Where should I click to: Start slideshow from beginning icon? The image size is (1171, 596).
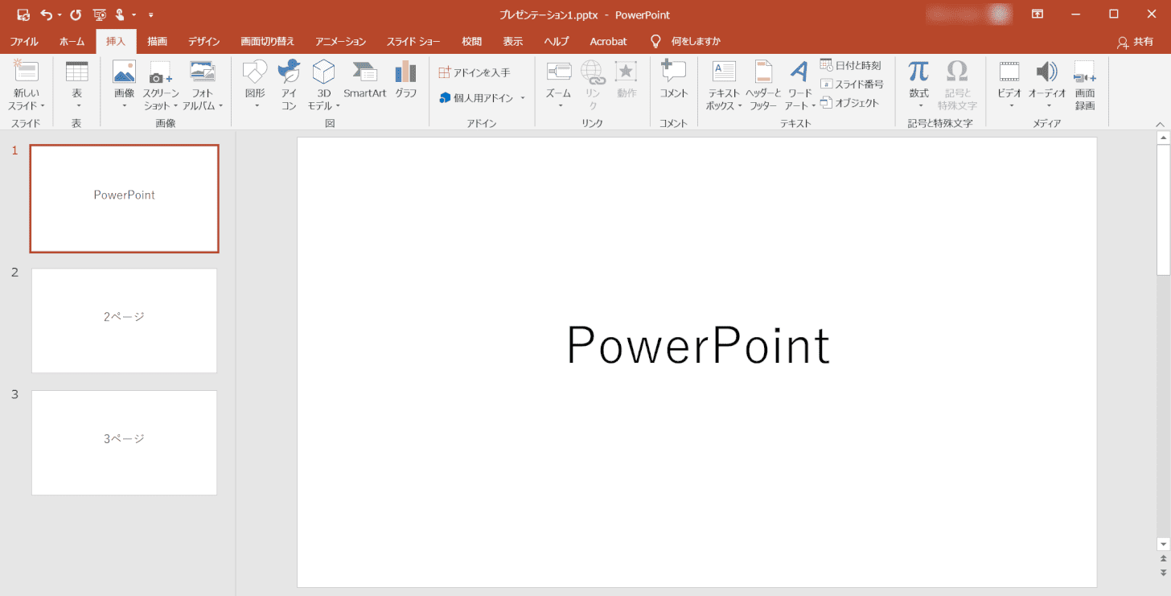100,14
